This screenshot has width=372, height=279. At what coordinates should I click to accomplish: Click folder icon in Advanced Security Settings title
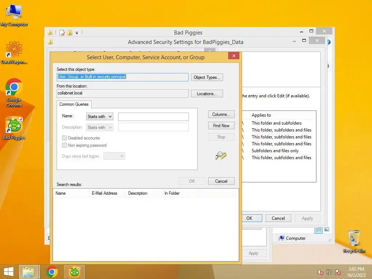click(50, 42)
